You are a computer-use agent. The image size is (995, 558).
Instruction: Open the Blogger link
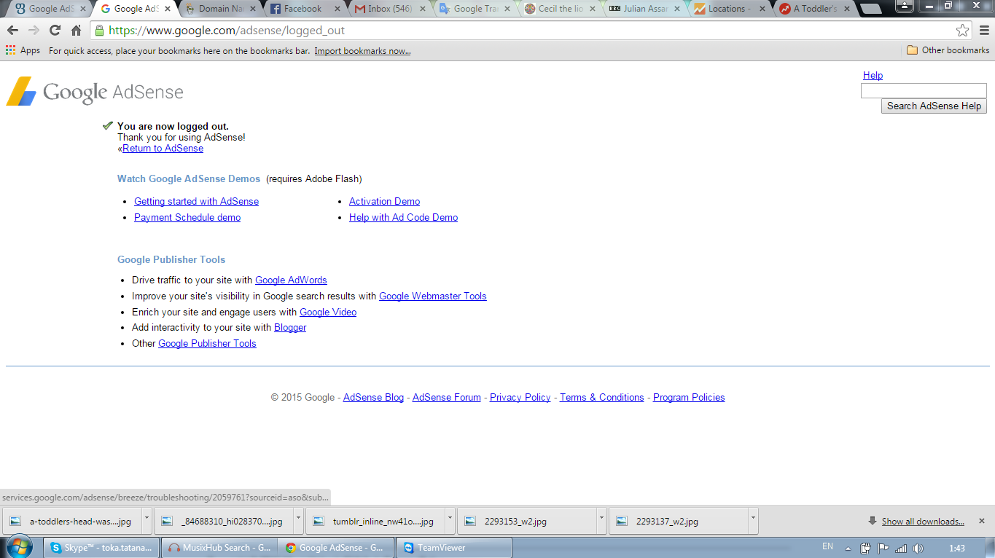point(290,328)
